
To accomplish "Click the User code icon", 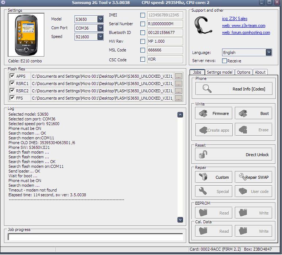I will click(x=243, y=191).
